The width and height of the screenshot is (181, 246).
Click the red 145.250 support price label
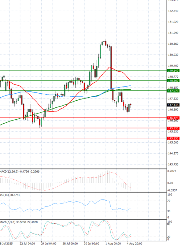(x=173, y=138)
